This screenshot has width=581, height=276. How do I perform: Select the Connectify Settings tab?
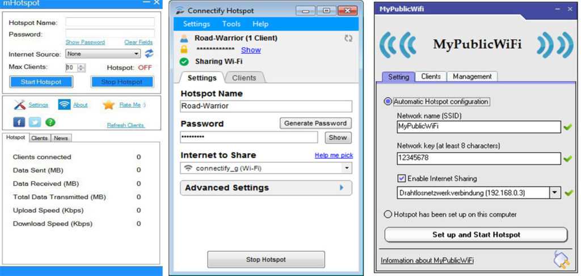pyautogui.click(x=202, y=78)
